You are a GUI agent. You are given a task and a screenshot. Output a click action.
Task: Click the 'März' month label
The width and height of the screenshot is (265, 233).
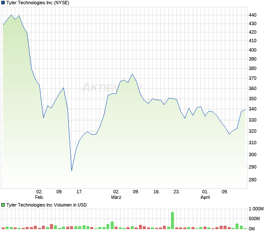pos(116,197)
